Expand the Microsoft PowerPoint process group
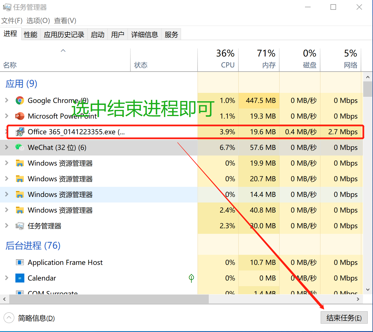The width and height of the screenshot is (373, 332). click(x=7, y=116)
